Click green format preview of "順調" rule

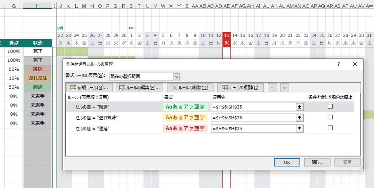pos(185,107)
